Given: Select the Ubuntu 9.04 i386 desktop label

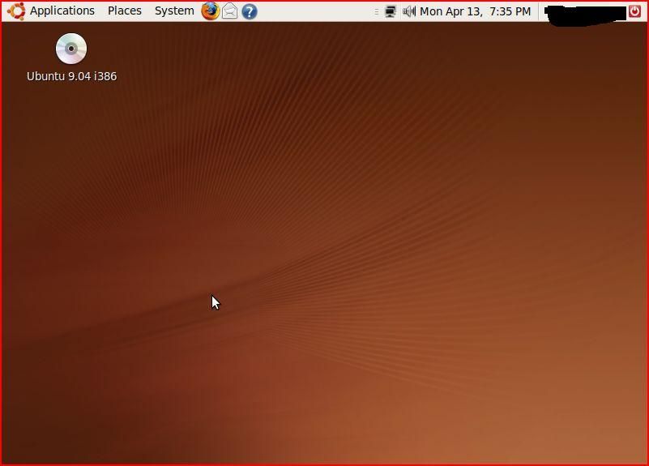Looking at the screenshot, I should click(x=71, y=76).
